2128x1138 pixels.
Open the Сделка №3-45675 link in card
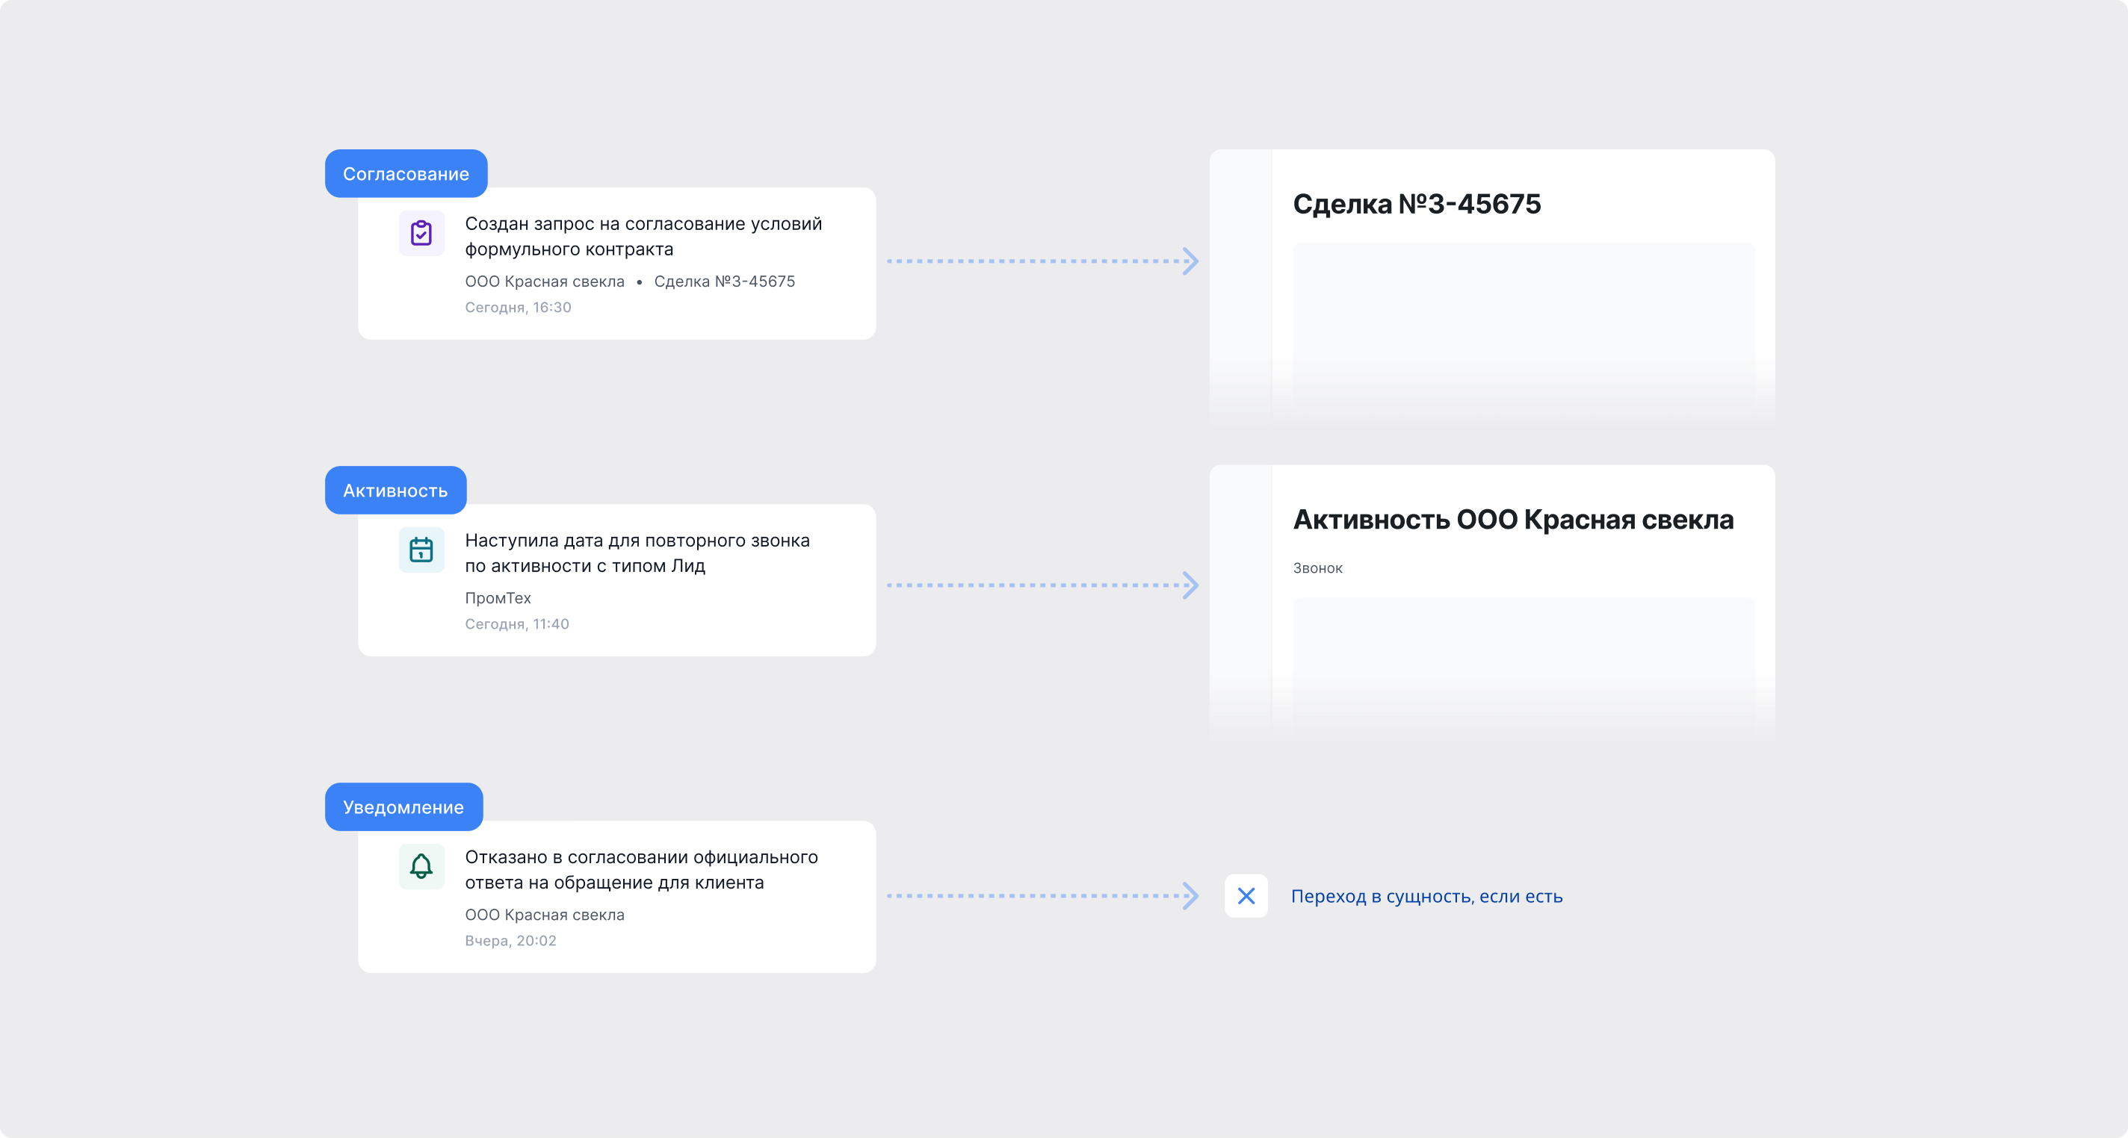725,282
